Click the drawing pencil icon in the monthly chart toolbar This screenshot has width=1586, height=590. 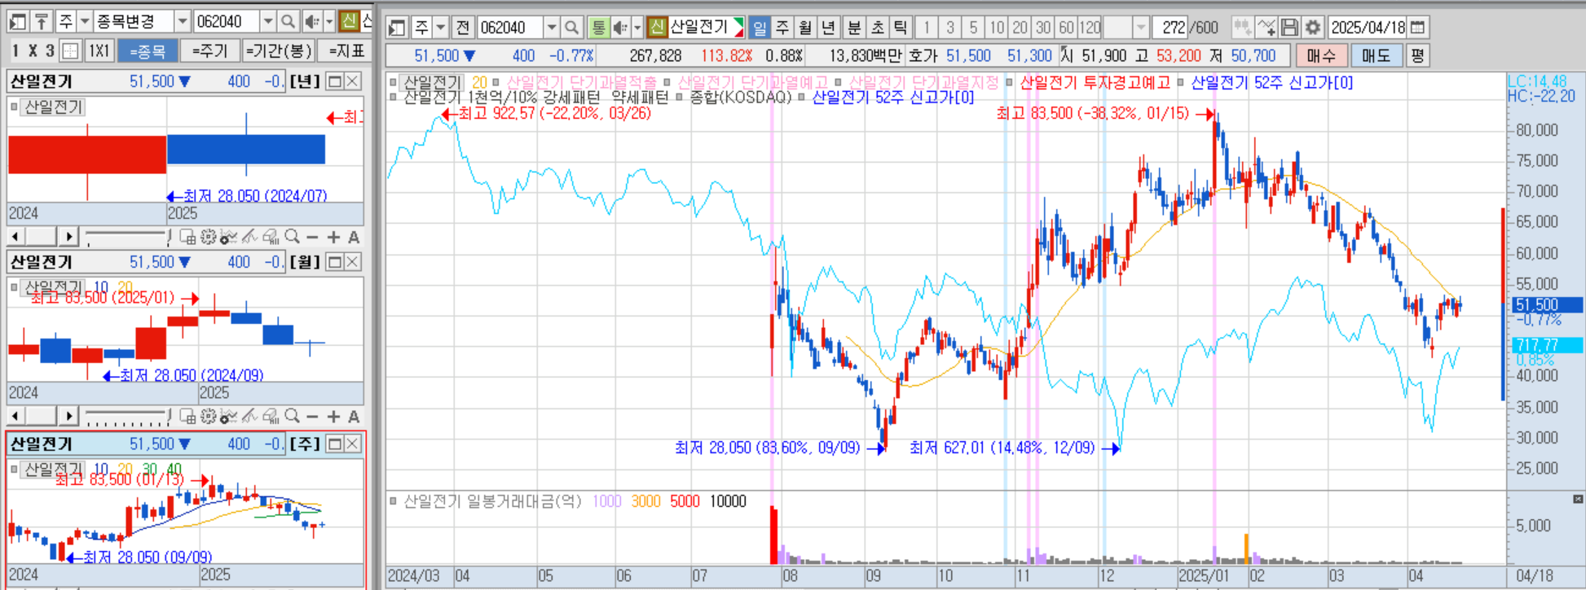249,417
